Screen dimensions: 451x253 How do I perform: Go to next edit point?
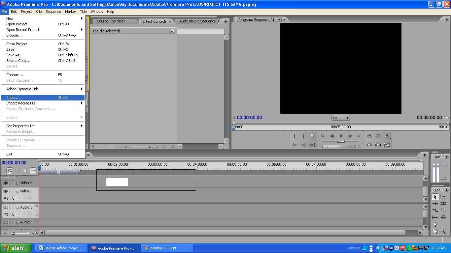359,136
